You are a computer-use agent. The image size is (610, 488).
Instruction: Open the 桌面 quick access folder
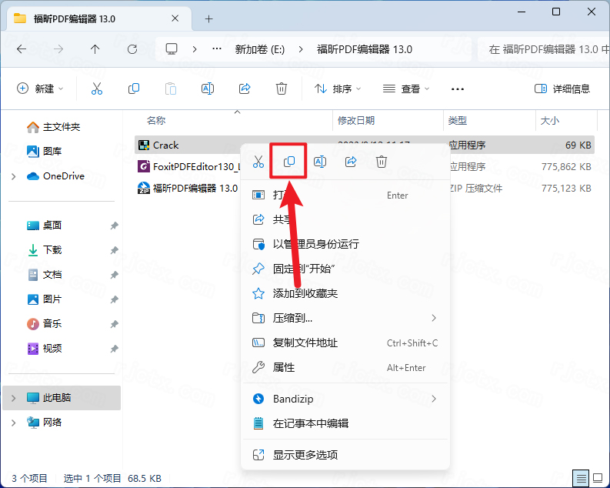coord(44,226)
